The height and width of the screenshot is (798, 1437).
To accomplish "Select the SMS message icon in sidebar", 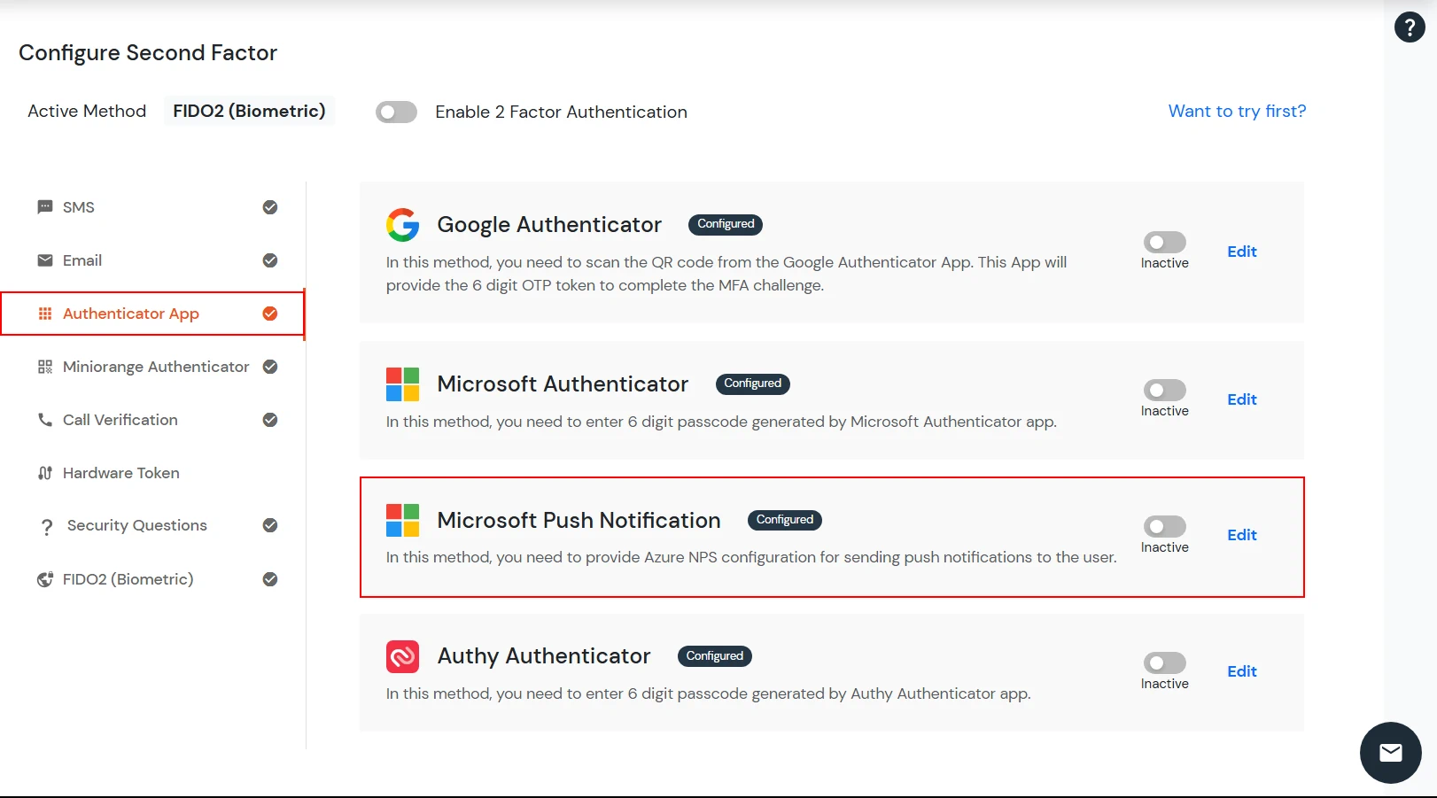I will point(44,206).
